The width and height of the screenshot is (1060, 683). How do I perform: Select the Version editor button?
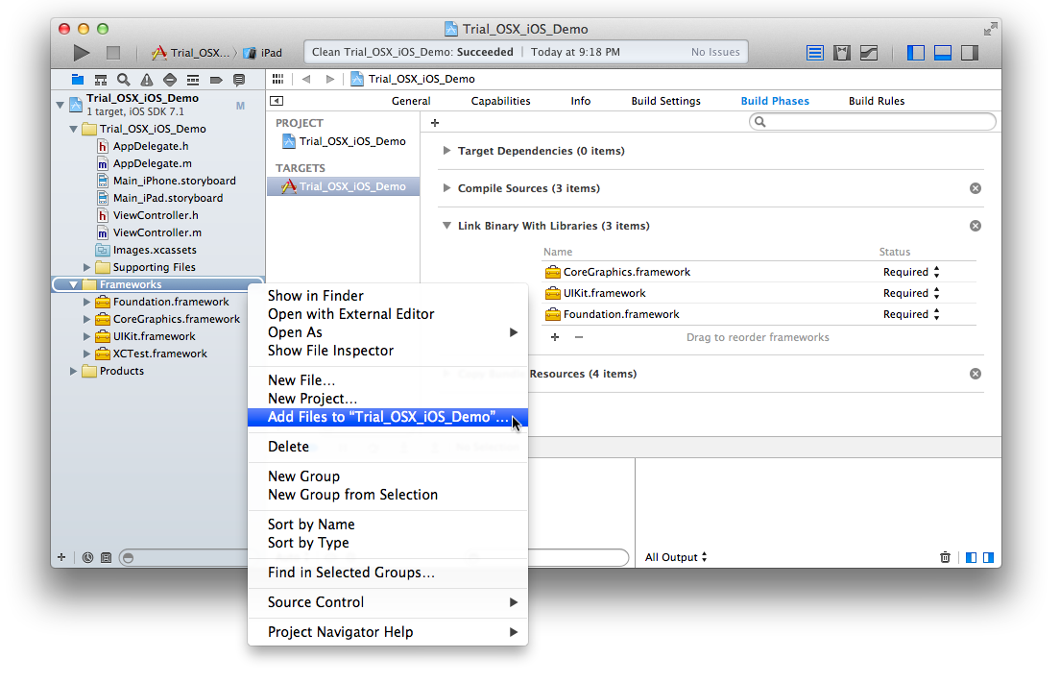[869, 53]
